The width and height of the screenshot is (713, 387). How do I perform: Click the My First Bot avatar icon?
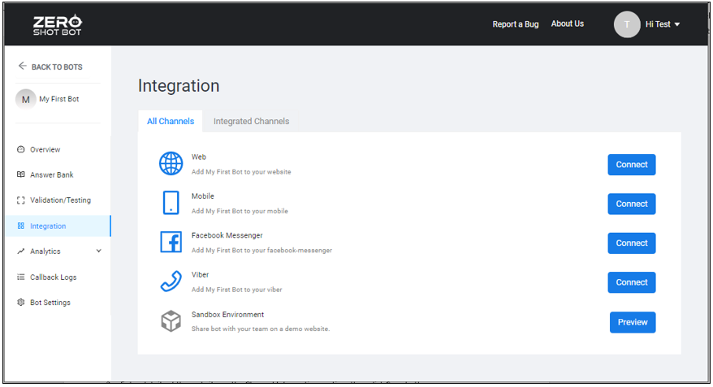click(x=26, y=99)
